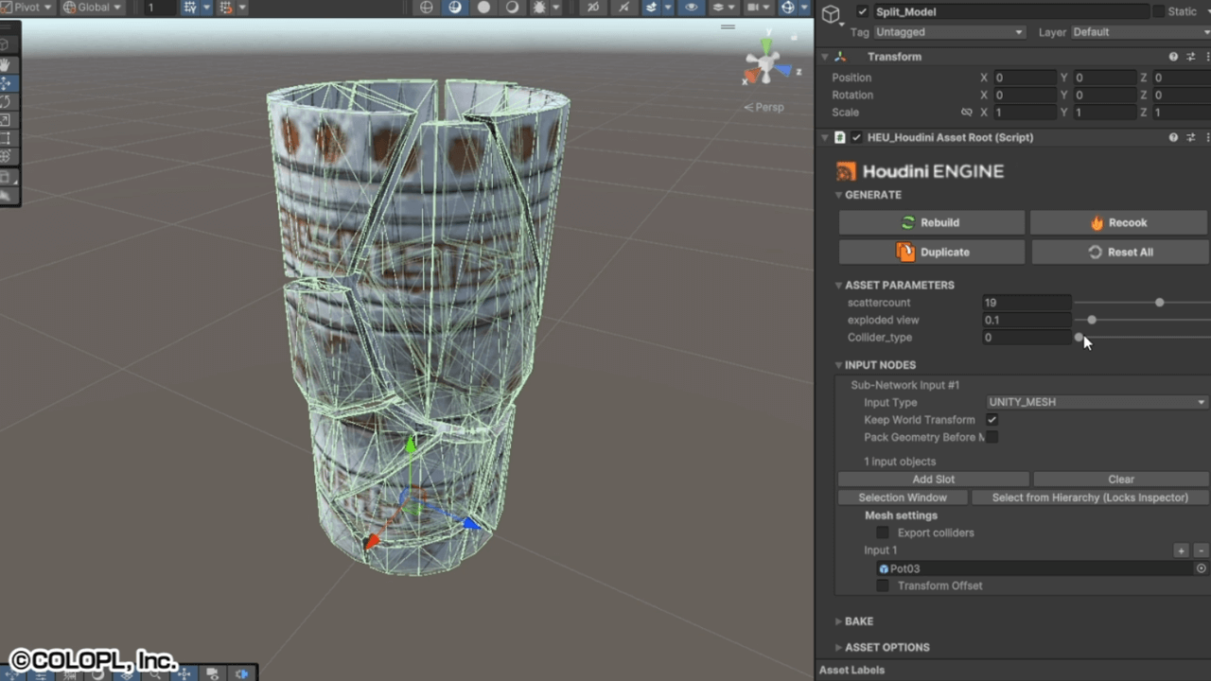This screenshot has width=1211, height=681.
Task: Click the Clear button
Action: tap(1121, 480)
